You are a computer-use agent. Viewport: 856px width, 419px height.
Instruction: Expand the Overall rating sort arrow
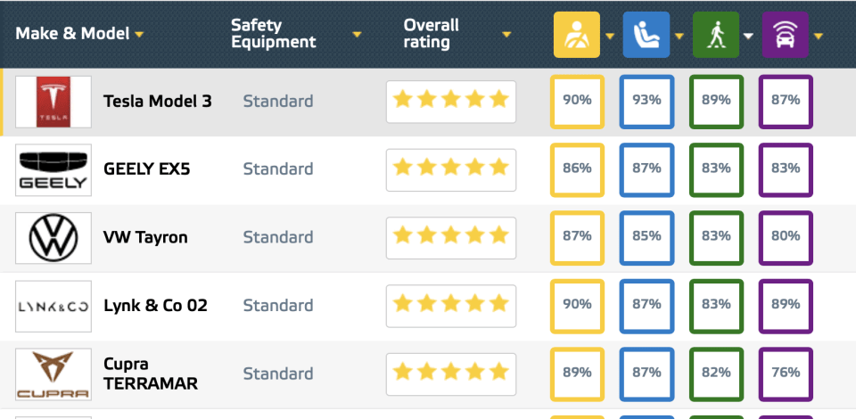pos(506,35)
